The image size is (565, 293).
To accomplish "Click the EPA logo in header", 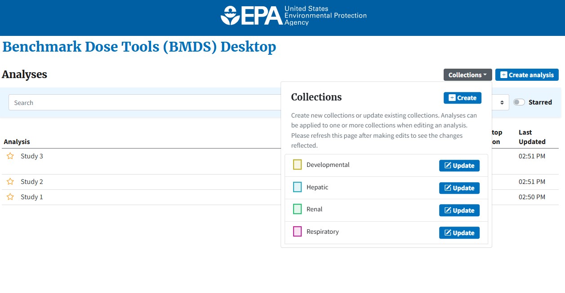I will click(x=294, y=15).
